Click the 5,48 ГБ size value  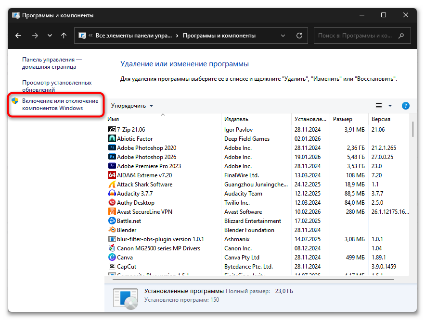(x=356, y=157)
